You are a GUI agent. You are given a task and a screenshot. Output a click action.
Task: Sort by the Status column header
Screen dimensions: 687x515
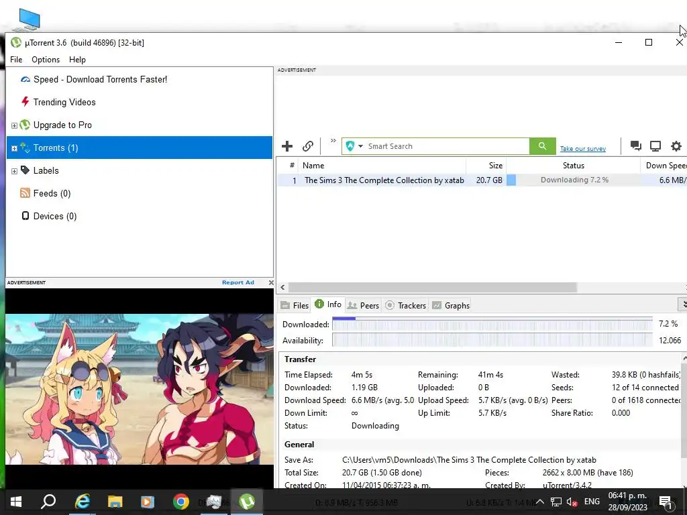click(x=574, y=166)
